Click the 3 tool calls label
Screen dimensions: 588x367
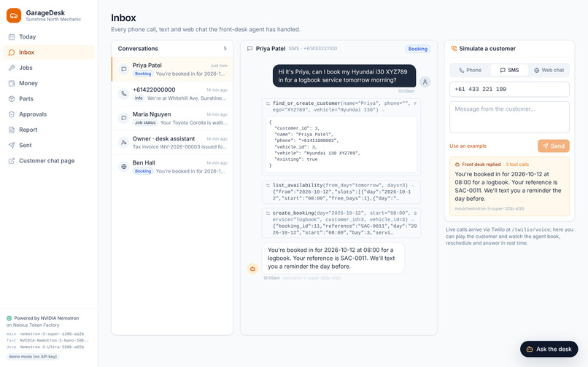pyautogui.click(x=517, y=165)
